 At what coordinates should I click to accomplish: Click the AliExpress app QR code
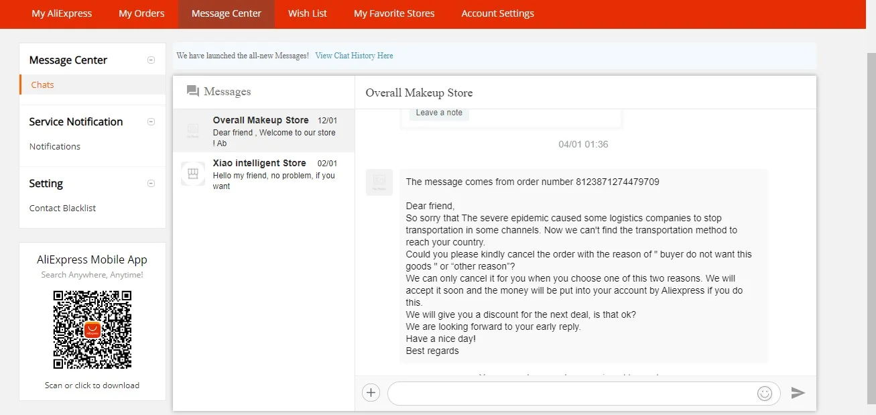pyautogui.click(x=92, y=329)
